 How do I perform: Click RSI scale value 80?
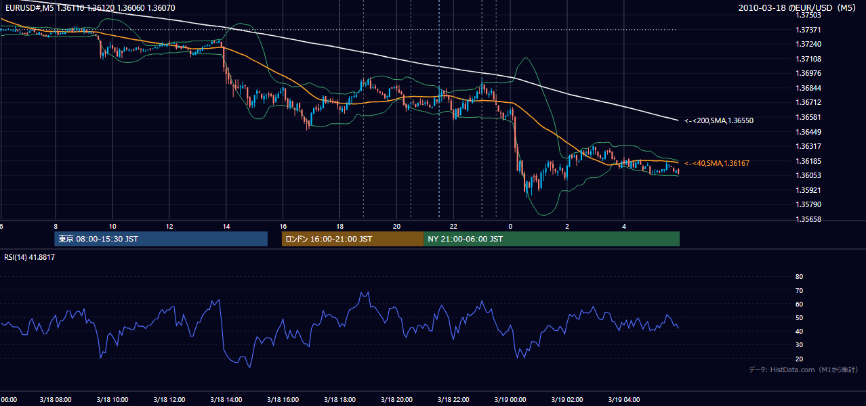coord(799,277)
